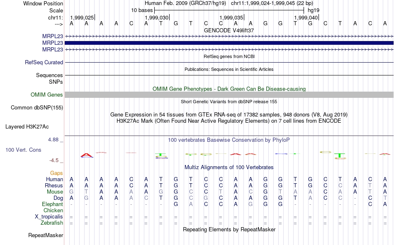
Task: Click the RepeatMasker track label
Action: pyautogui.click(x=46, y=235)
